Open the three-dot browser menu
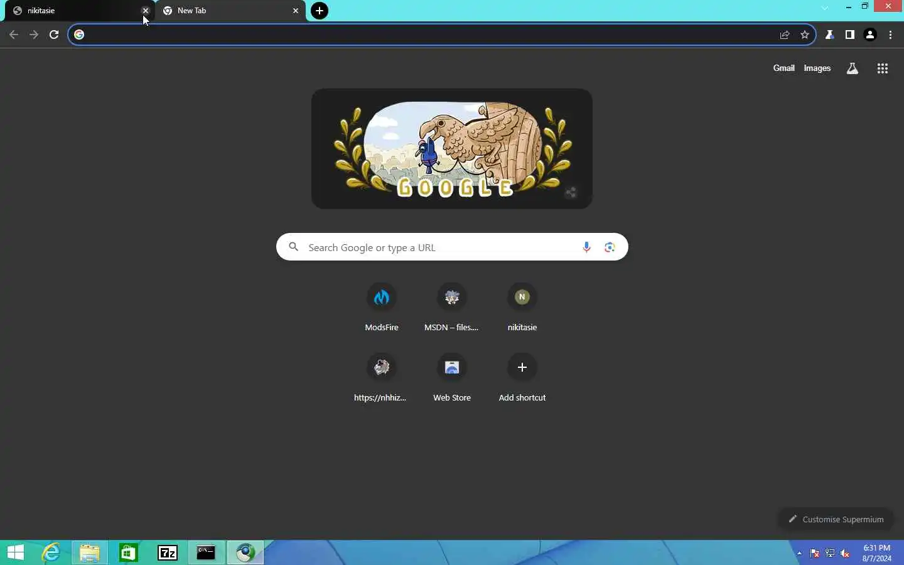The width and height of the screenshot is (904, 565). [891, 35]
